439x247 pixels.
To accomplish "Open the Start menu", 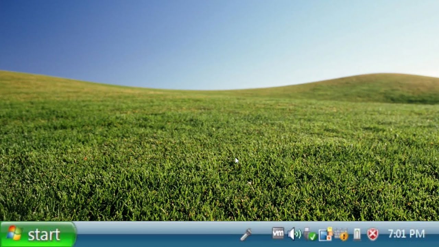I will pyautogui.click(x=38, y=234).
